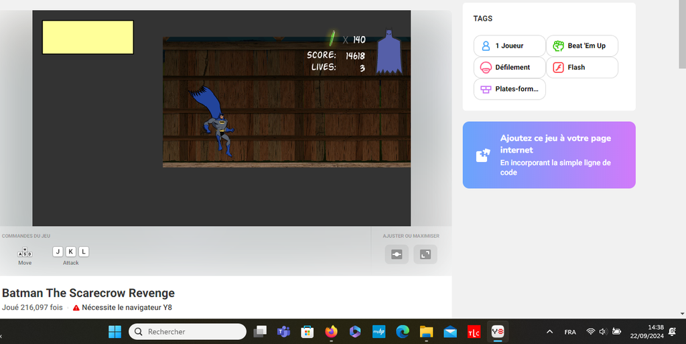Open File Explorer from the taskbar

coord(426,332)
